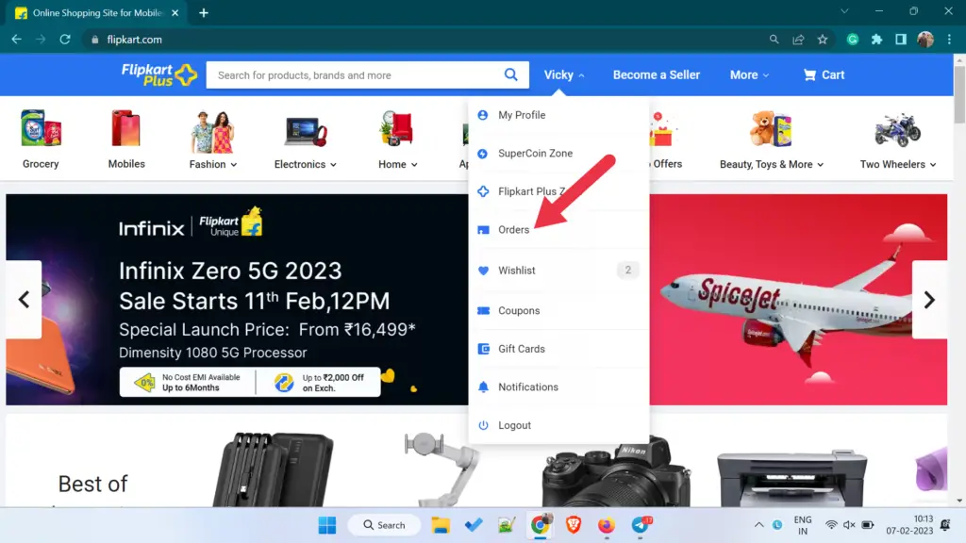This screenshot has width=966, height=543.
Task: Select Gift Cards menu item
Action: 558,349
